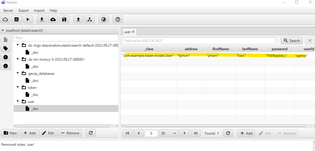Go to previous results page
The width and height of the screenshot is (315, 151).
139,133
